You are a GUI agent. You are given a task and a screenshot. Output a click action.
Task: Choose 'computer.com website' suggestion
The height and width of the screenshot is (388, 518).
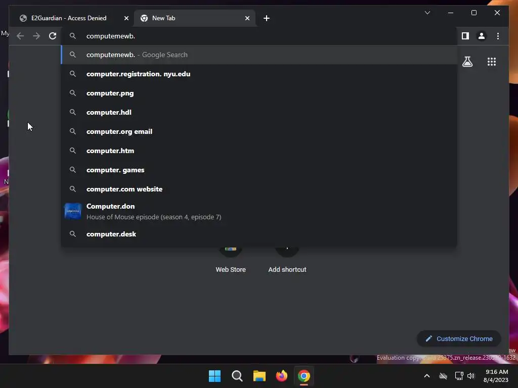click(x=260, y=189)
